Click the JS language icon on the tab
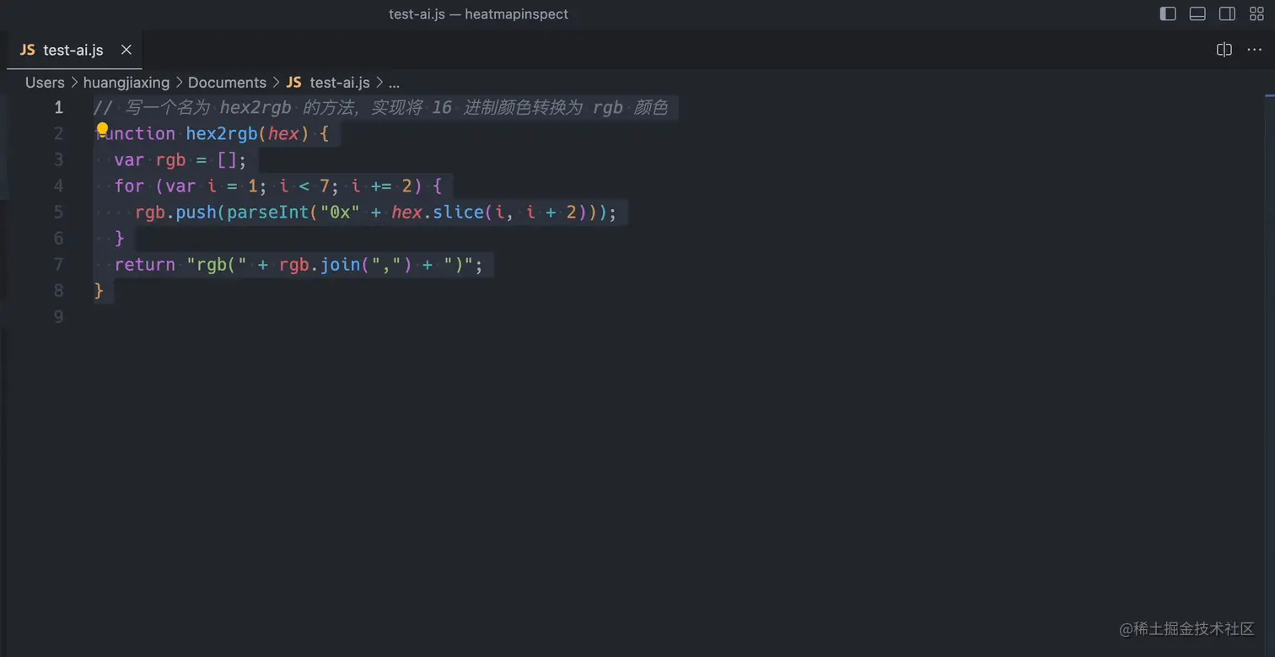 [x=25, y=50]
